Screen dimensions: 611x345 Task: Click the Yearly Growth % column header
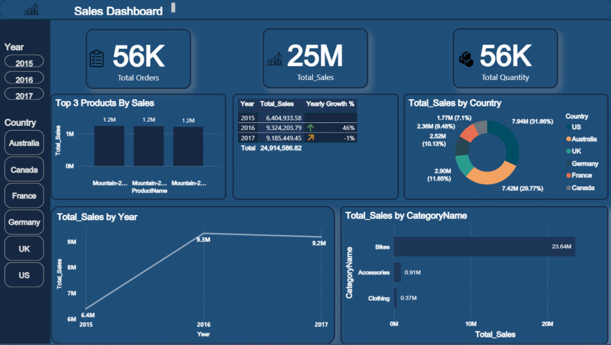[x=330, y=104]
